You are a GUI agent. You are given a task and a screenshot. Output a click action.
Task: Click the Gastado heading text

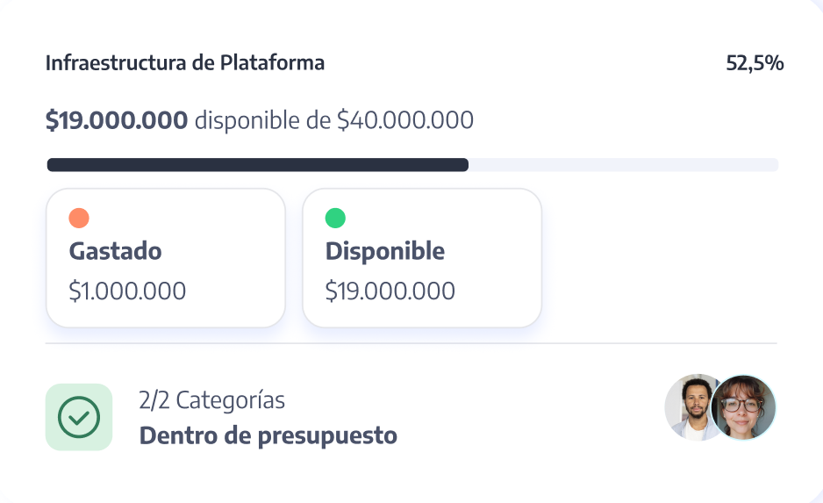click(115, 251)
